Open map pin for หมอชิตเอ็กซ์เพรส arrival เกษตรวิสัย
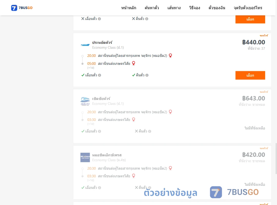The image size is (277, 205). [134, 176]
